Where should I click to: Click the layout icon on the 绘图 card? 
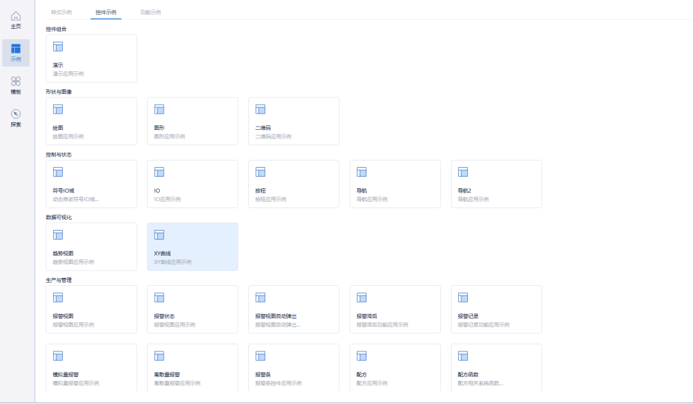tap(58, 109)
